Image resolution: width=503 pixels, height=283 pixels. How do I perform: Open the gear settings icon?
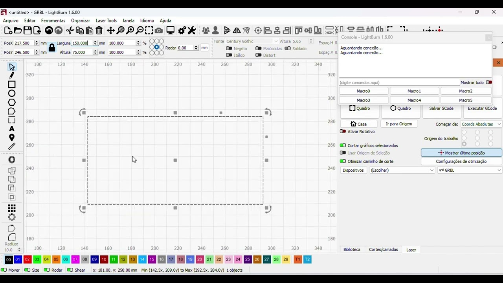pyautogui.click(x=182, y=30)
